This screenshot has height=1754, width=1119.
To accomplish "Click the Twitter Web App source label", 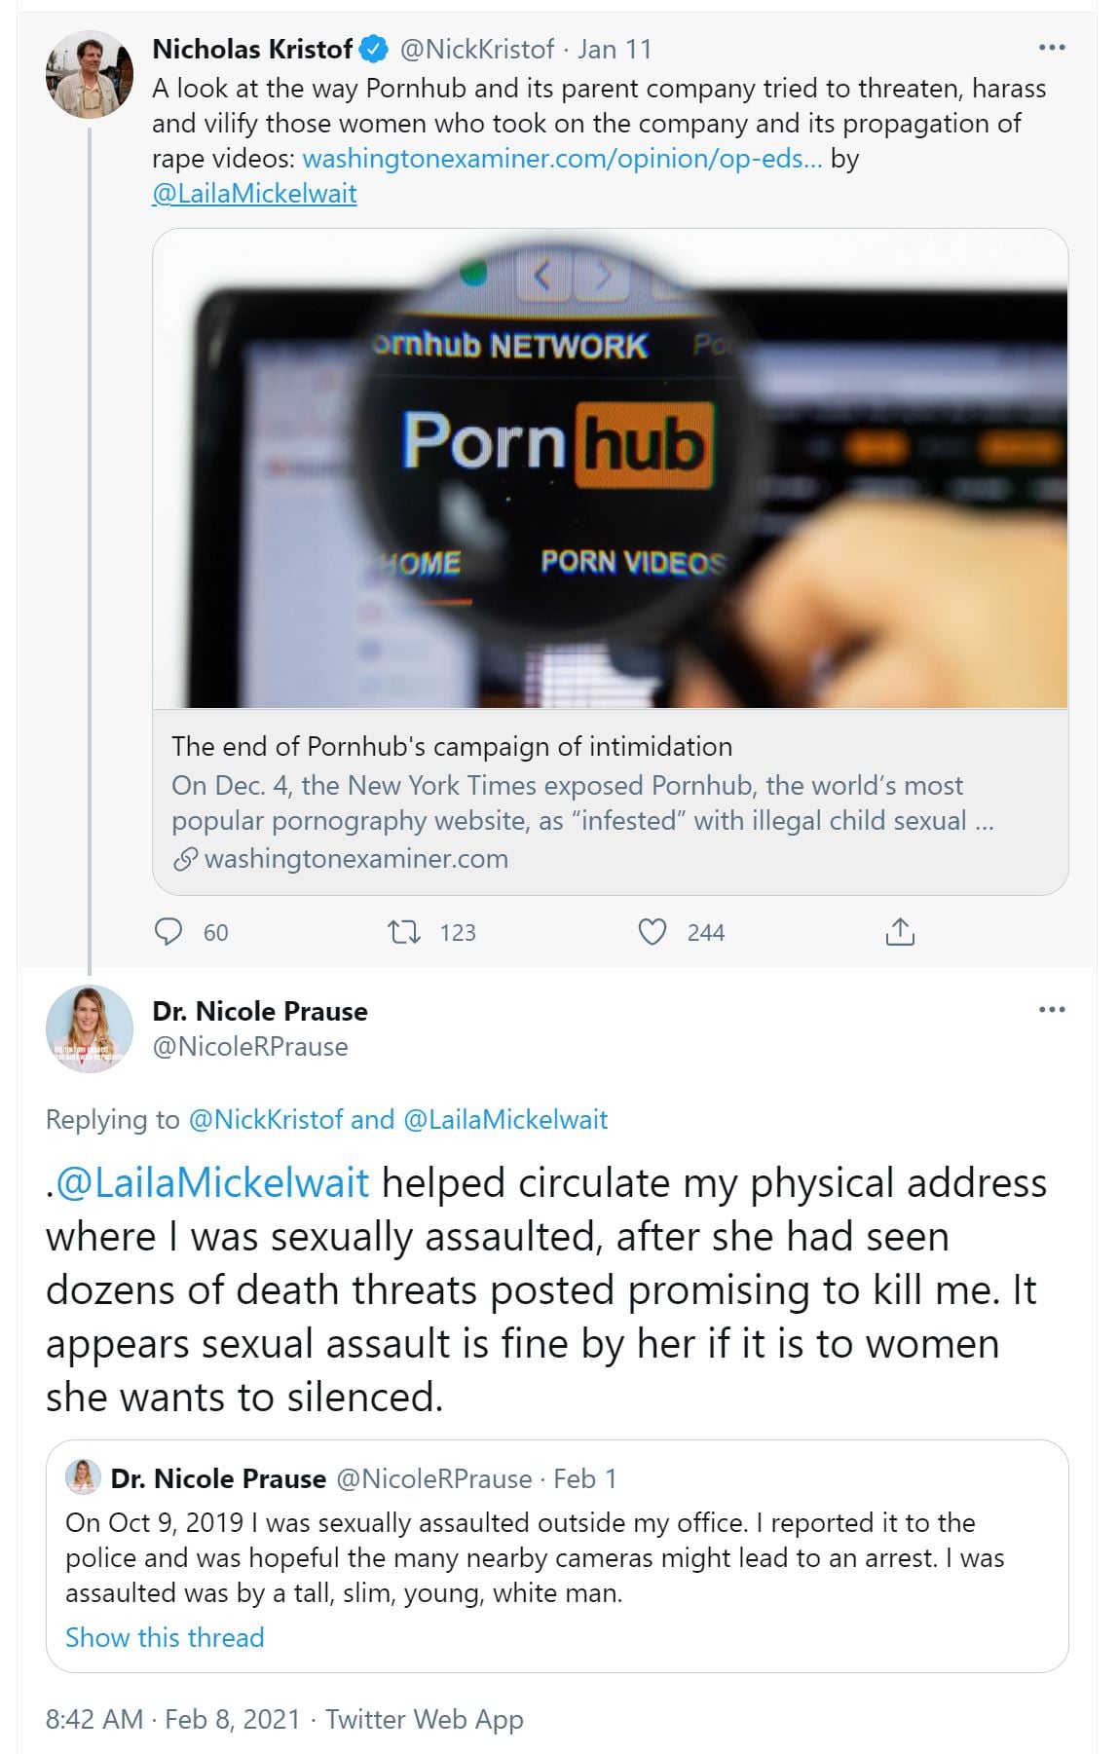I will pos(425,1719).
